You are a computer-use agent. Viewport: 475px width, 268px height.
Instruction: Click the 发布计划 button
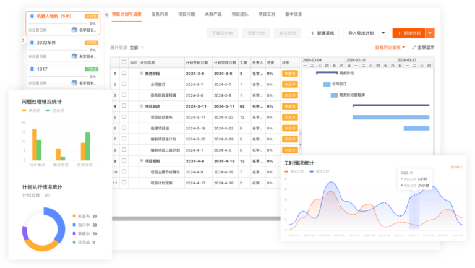coord(288,33)
